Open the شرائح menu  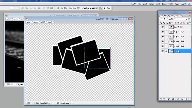point(164,4)
